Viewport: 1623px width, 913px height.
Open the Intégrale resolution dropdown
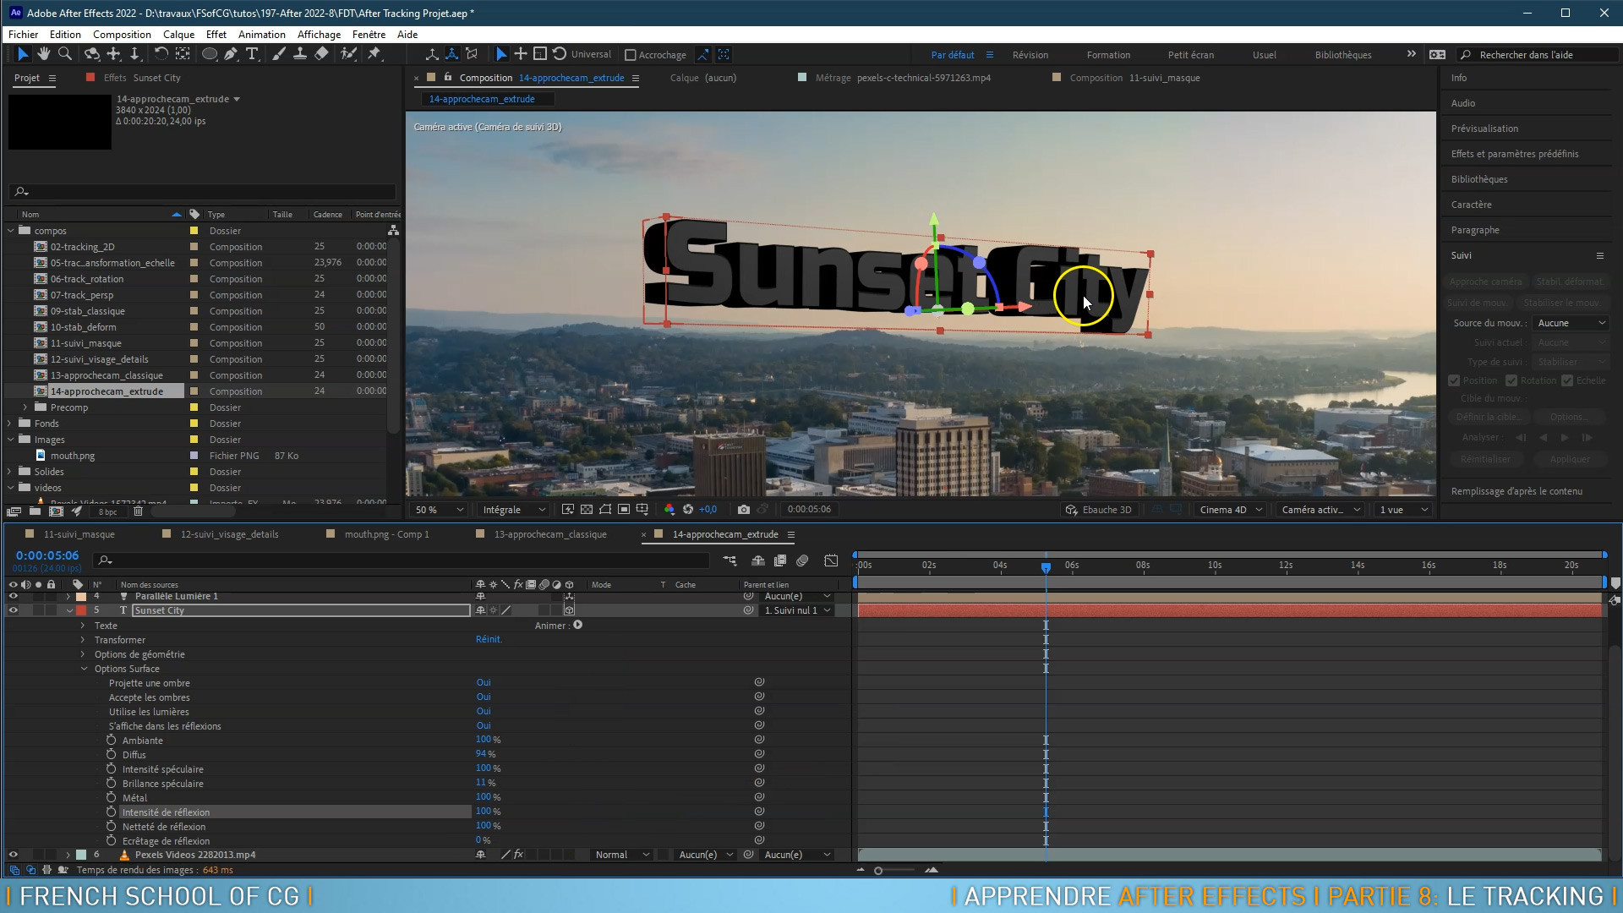click(514, 510)
